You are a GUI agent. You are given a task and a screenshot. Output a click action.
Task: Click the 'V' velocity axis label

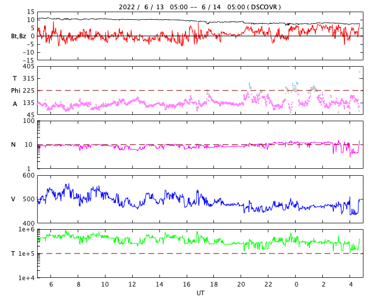13,199
